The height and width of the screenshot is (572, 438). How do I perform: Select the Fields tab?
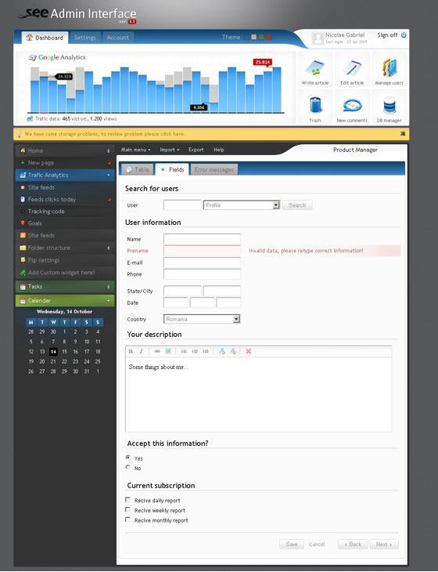(x=172, y=169)
